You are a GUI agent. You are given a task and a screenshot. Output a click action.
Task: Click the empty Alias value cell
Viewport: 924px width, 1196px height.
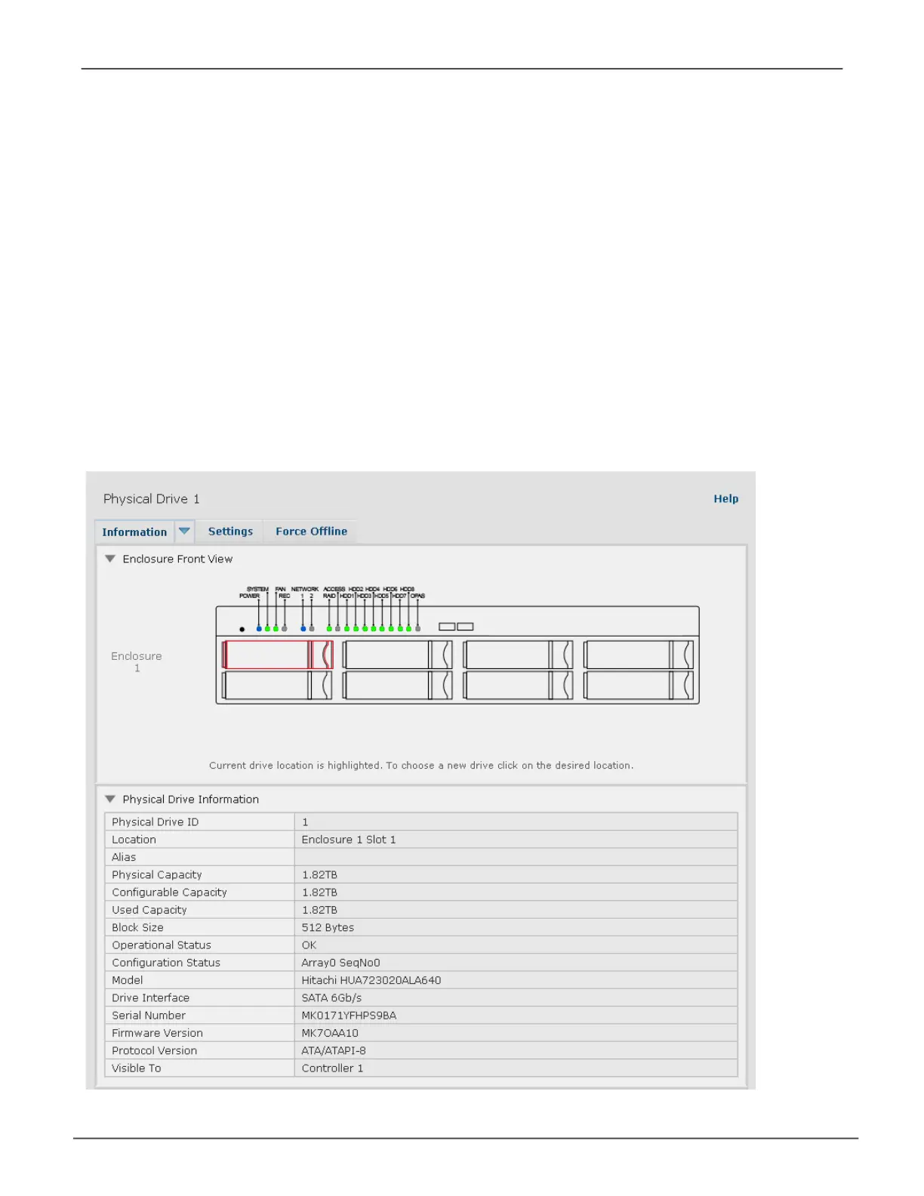(515, 857)
